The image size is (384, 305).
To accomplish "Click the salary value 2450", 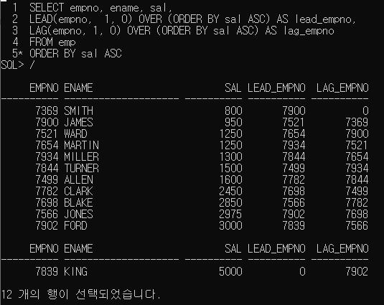I will (230, 191).
